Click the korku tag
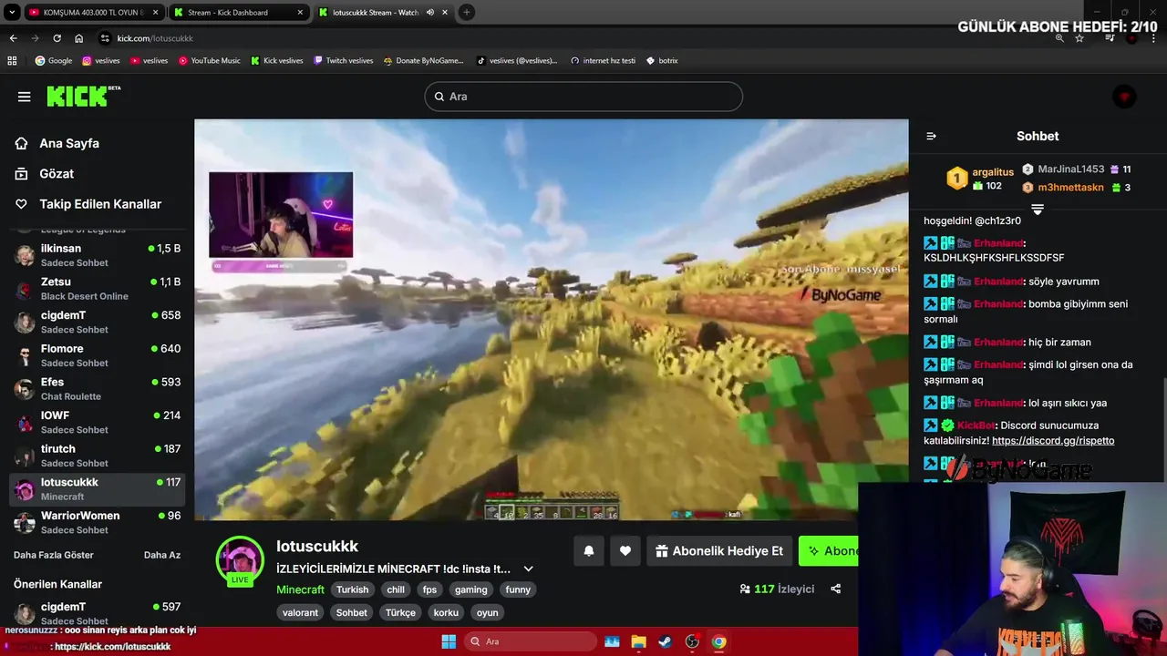Image resolution: width=1167 pixels, height=656 pixels. pyautogui.click(x=446, y=612)
